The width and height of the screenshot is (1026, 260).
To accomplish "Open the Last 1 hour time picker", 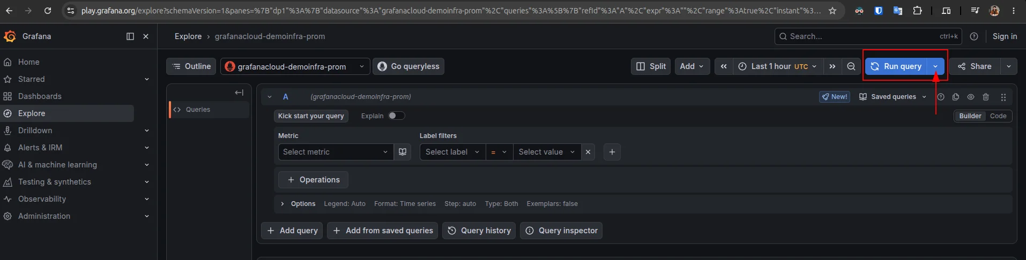I will (777, 66).
